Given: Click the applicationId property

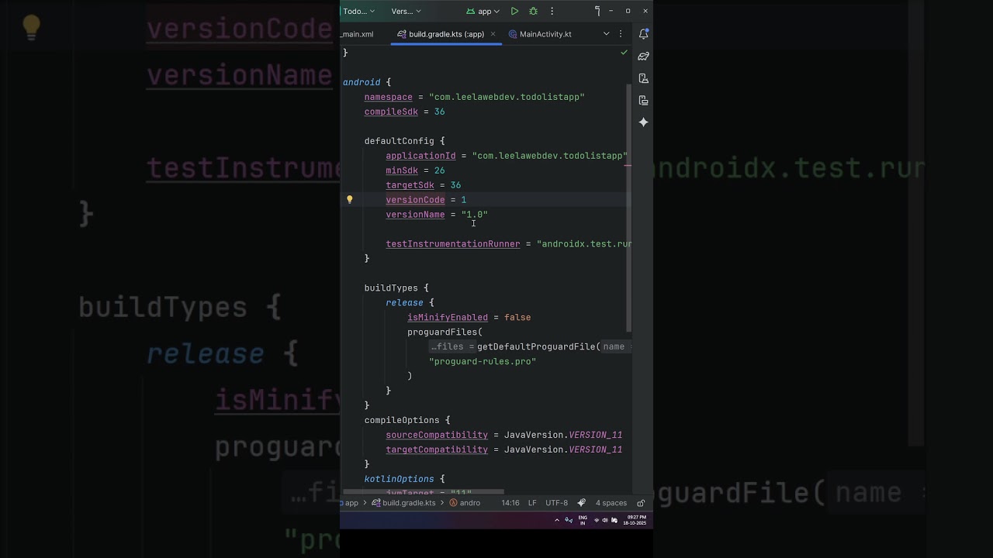Looking at the screenshot, I should click(x=420, y=156).
